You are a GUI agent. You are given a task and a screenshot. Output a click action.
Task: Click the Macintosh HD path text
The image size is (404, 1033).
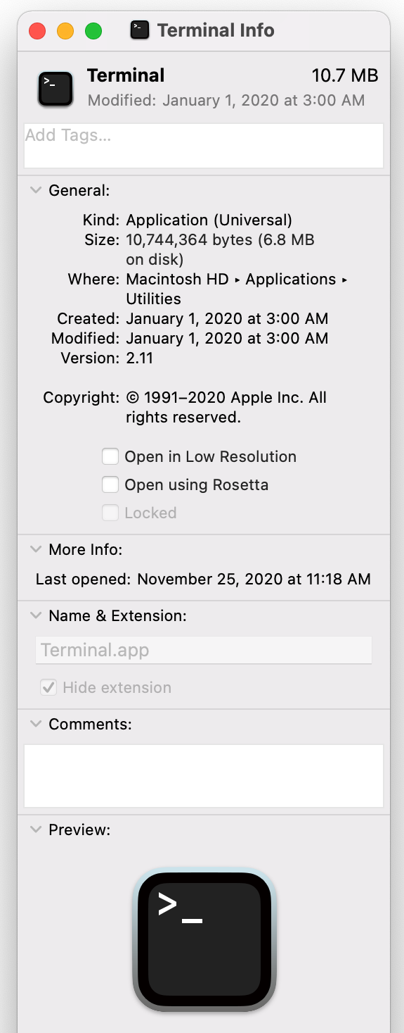[178, 280]
